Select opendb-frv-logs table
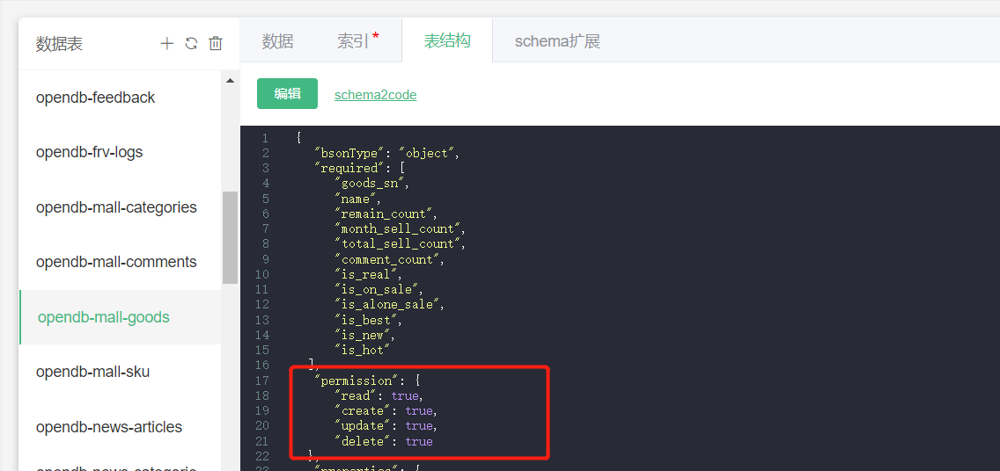 click(x=120, y=152)
